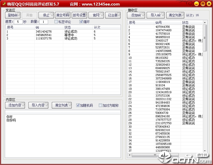The height and width of the screenshot is (165, 213).
Task: Open the 拨号设置 dial settings
Action: pos(79,15)
